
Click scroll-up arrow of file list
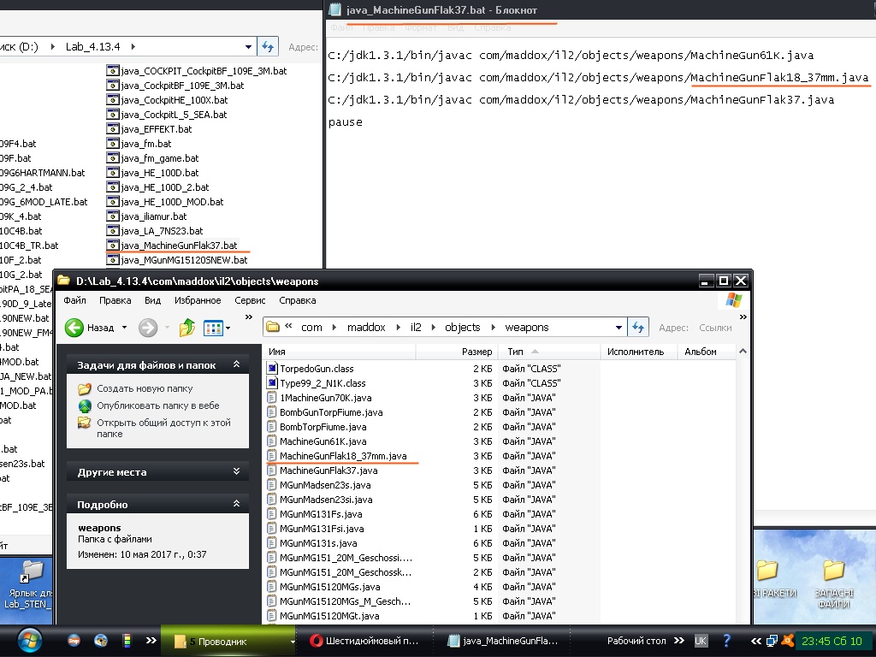coord(743,352)
